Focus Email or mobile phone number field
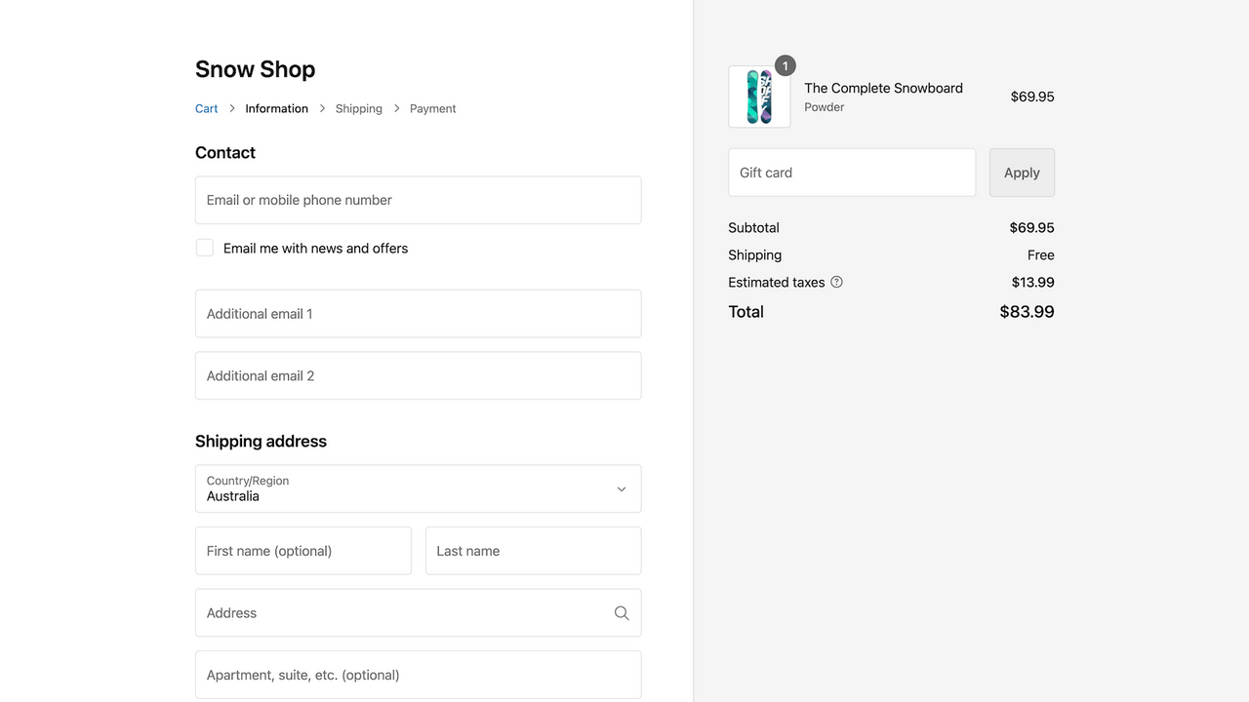 [419, 200]
